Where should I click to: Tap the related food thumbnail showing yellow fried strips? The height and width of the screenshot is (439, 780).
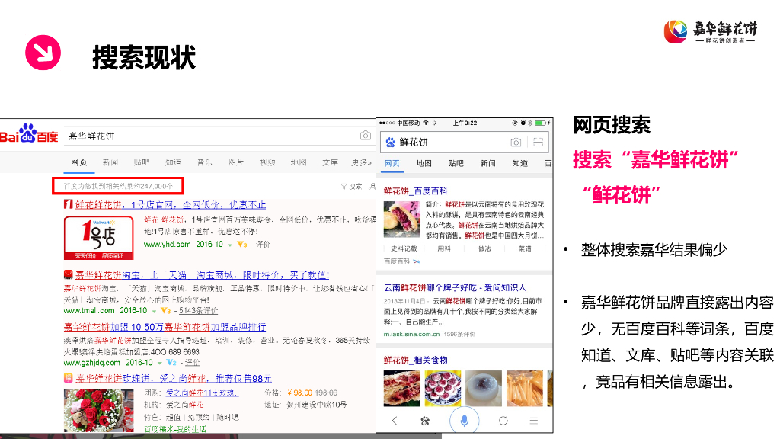(x=525, y=388)
